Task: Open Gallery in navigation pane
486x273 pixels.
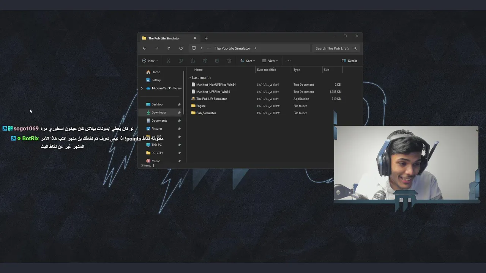Action: coord(156,80)
